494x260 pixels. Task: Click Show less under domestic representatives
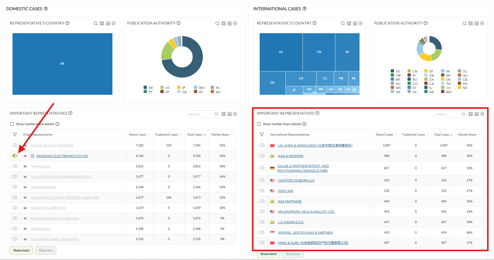click(46, 250)
